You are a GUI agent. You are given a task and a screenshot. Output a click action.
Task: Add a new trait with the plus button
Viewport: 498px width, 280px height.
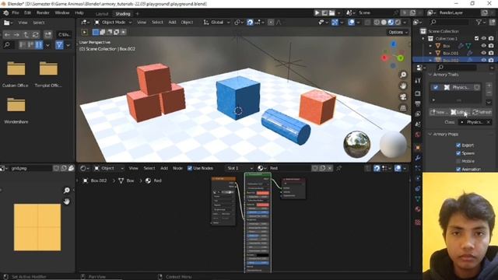[489, 85]
